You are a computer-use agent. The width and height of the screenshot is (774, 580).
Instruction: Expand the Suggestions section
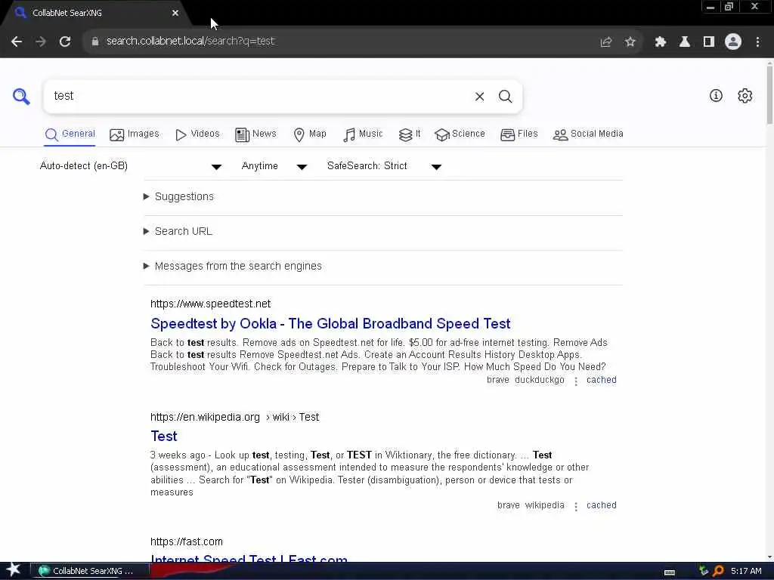point(178,197)
